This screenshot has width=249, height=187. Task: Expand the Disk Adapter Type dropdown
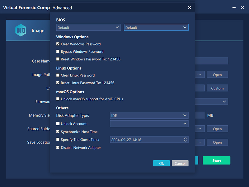tap(149, 115)
